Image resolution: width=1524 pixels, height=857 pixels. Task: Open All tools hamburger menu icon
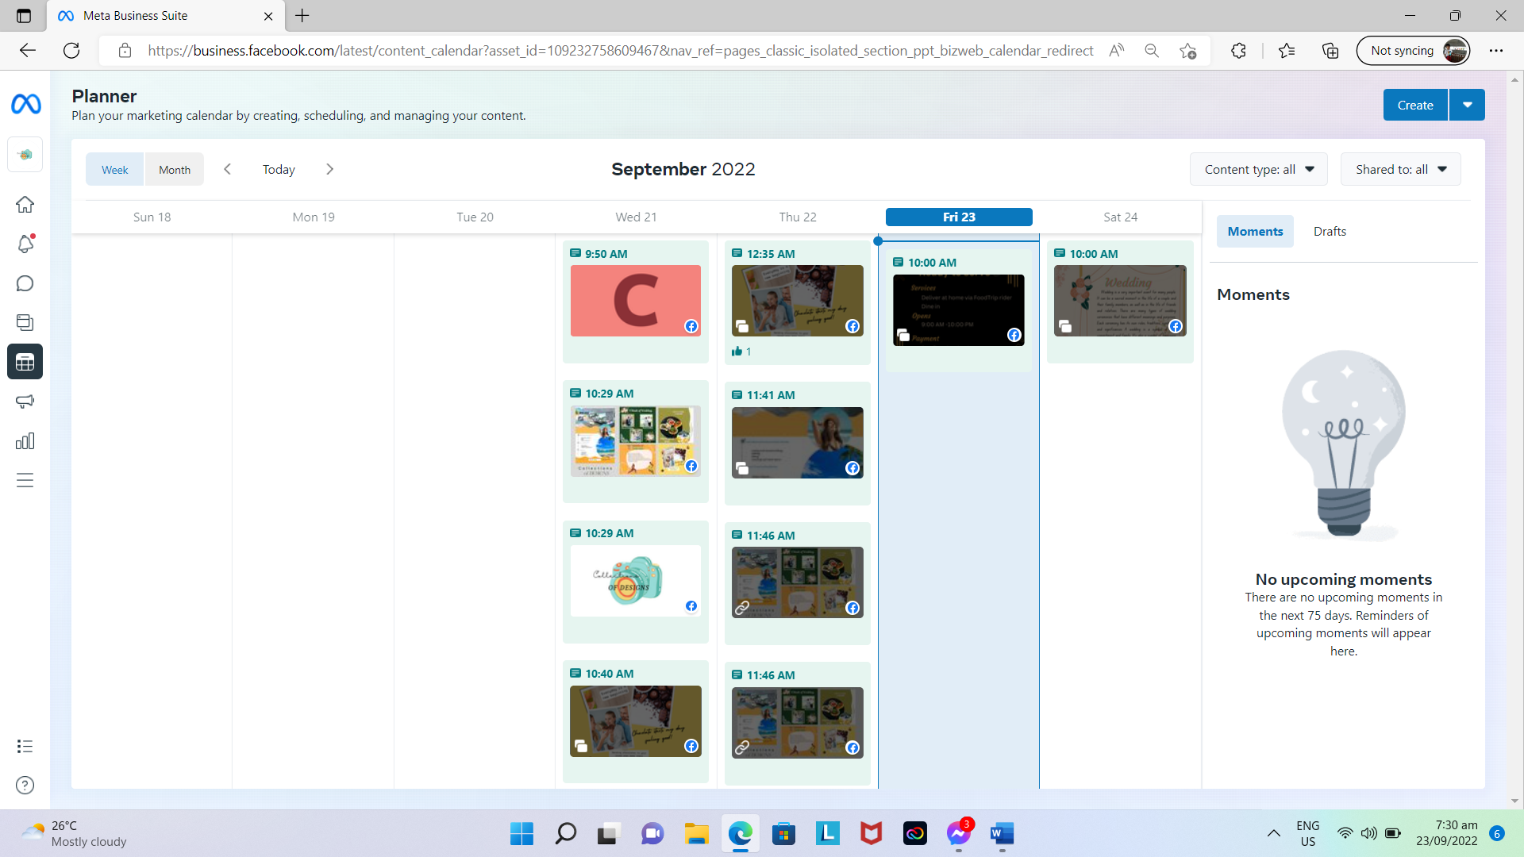pos(25,480)
